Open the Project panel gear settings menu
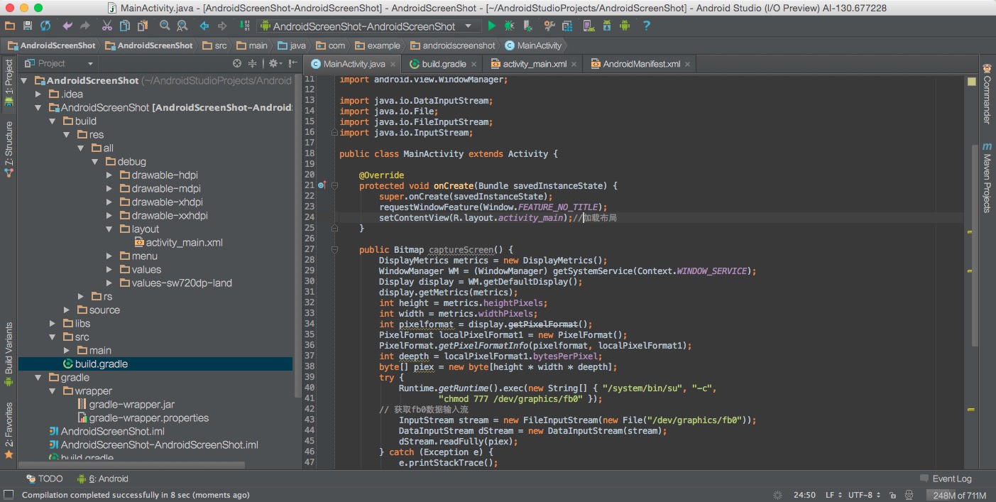Image resolution: width=996 pixels, height=502 pixels. [x=274, y=63]
